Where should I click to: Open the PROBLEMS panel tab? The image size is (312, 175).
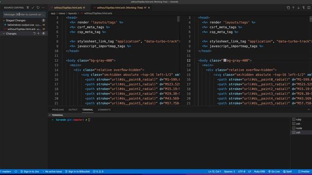pos(58,110)
